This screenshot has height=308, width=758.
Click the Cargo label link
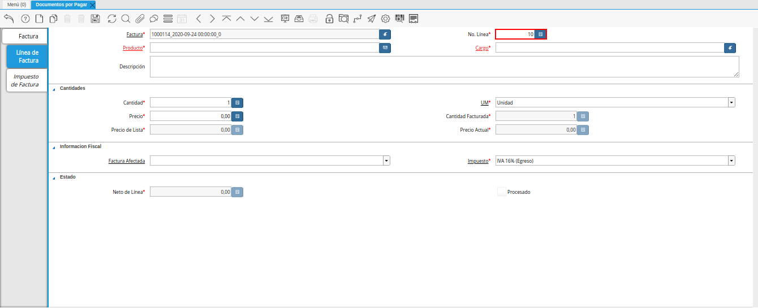(x=481, y=48)
